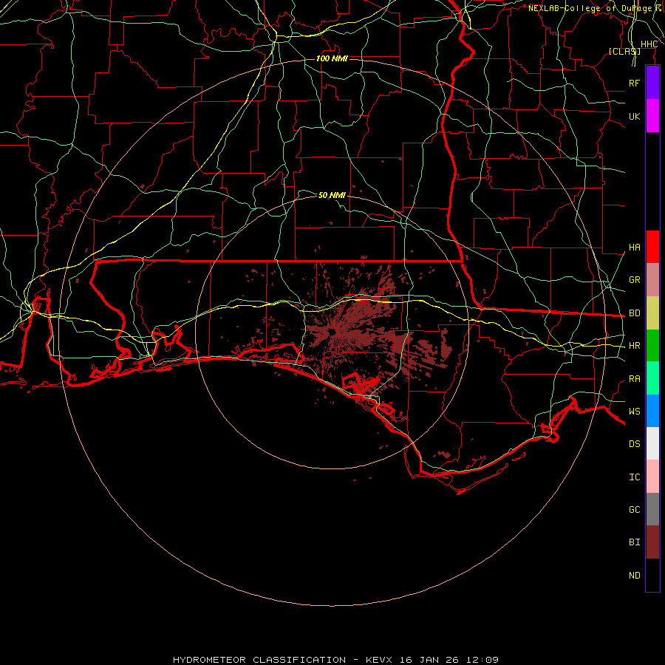Click the radar site center of the echoes

click(x=332, y=331)
